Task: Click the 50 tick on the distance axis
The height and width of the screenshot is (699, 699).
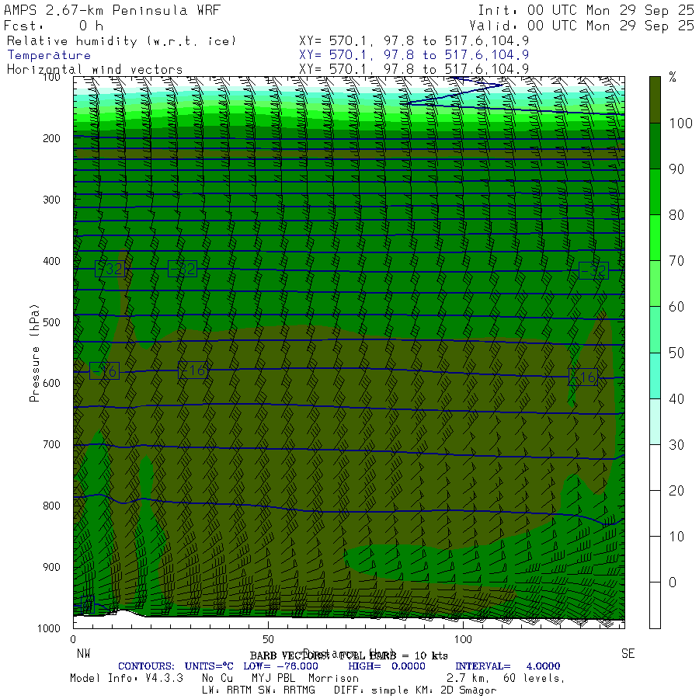Action: pyautogui.click(x=268, y=639)
